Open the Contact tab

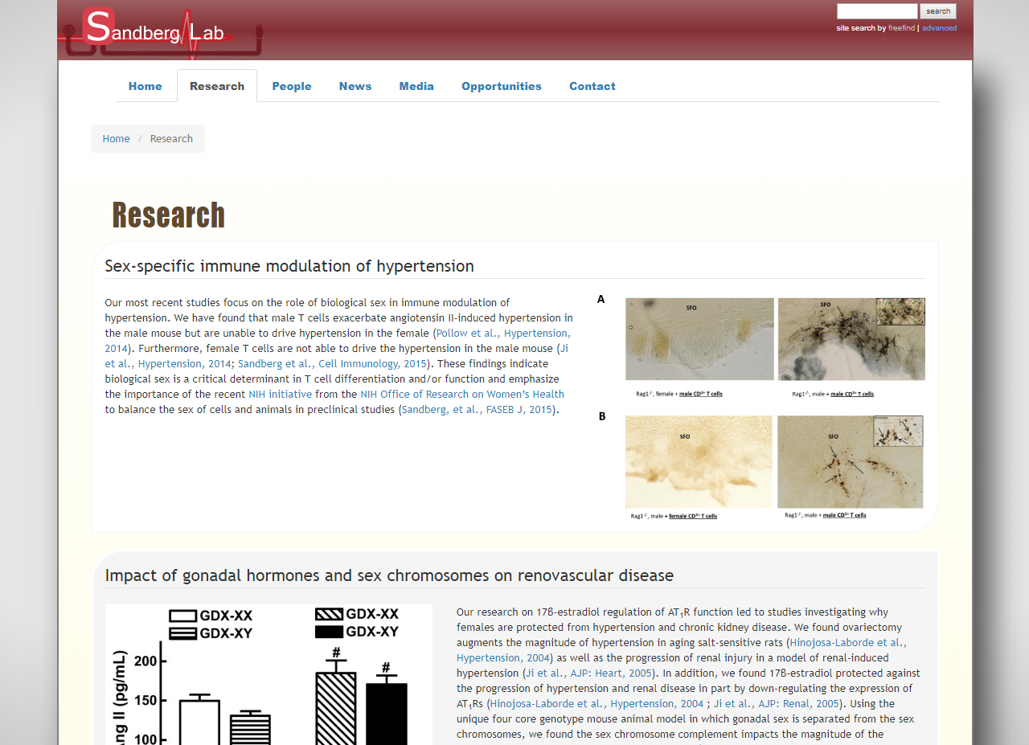tap(592, 86)
